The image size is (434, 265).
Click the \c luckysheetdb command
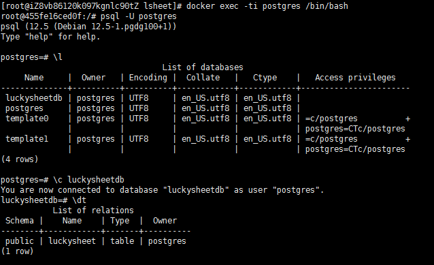tap(88, 180)
